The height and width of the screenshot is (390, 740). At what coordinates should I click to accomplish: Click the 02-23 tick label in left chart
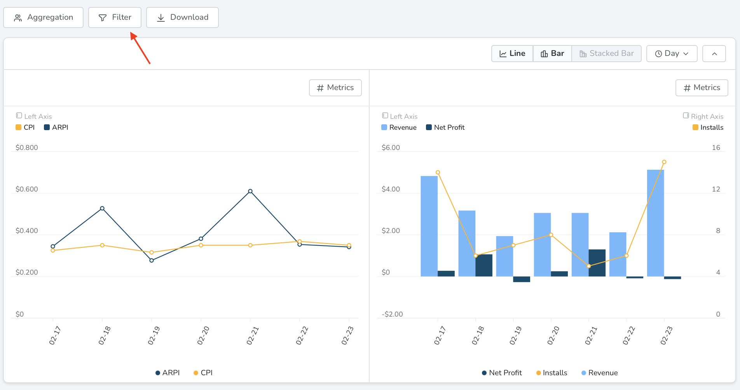point(347,336)
